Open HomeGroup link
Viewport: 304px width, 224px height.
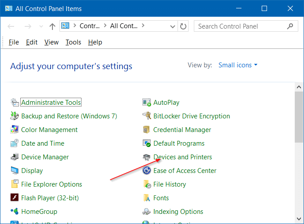tap(39, 212)
